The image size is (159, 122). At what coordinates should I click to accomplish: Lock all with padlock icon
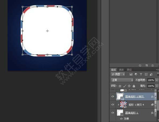point(134,86)
